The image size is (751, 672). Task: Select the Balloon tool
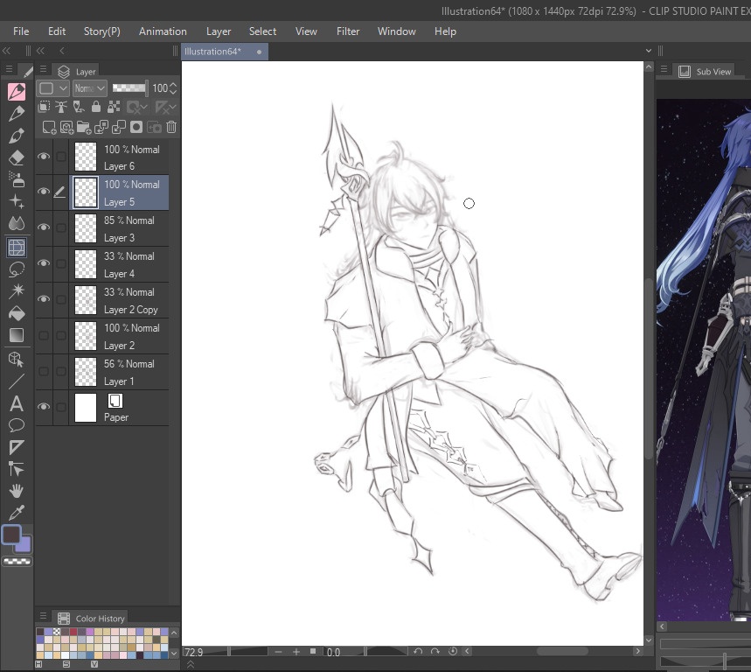tap(17, 425)
